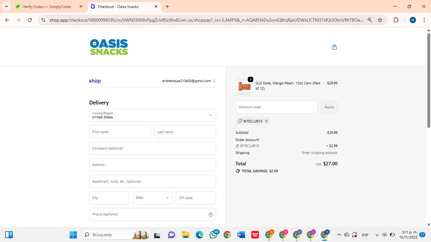This screenshot has width=431, height=242.
Task: Open the Extensions puzzle icon
Action: click(396, 20)
